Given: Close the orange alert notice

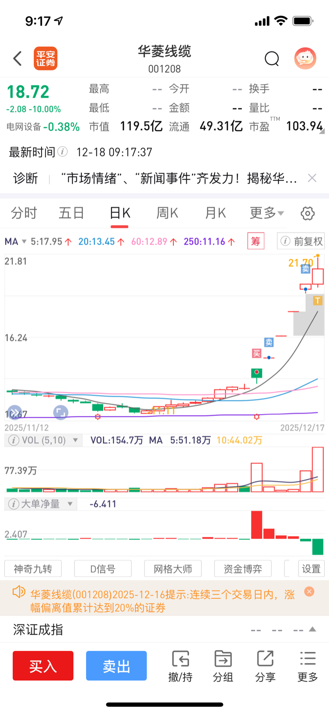Looking at the screenshot, I should coord(309,592).
